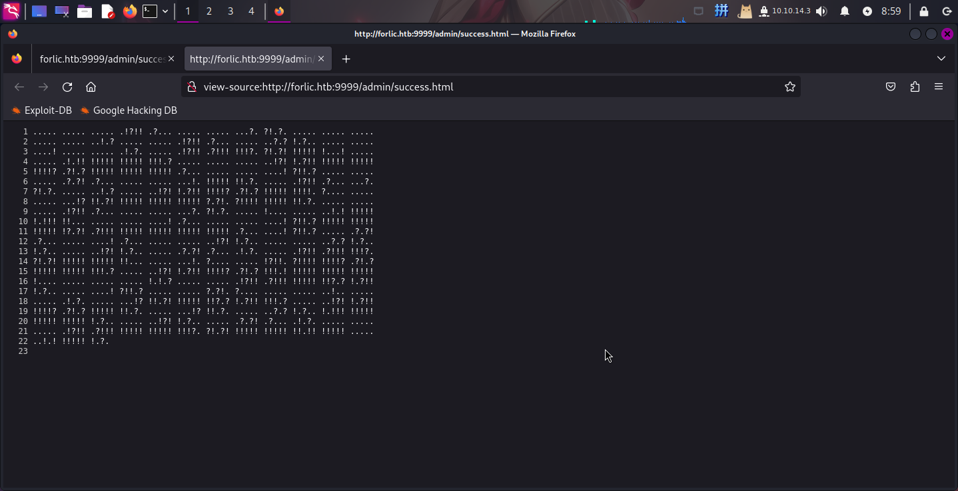Expand the terminal launcher dropdown arrow
This screenshot has width=958, height=491.
pos(165,11)
